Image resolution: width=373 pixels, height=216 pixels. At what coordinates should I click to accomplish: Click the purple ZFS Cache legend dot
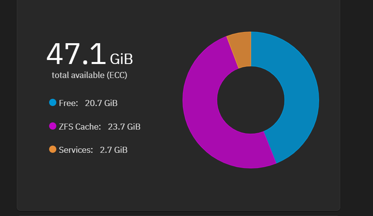tap(53, 126)
